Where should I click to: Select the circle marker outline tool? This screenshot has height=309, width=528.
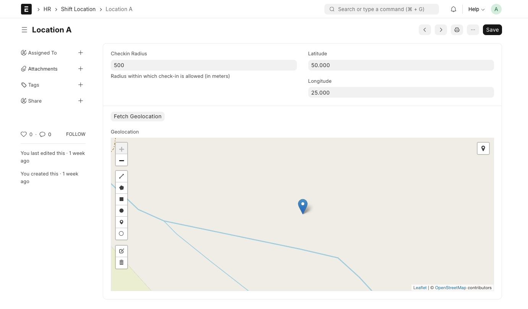click(121, 233)
